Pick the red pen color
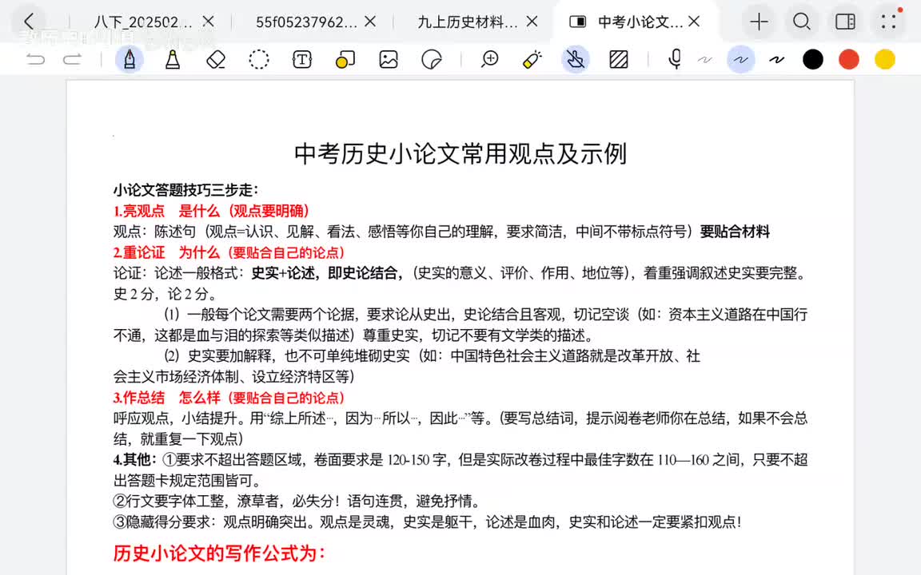The image size is (921, 575). (849, 59)
